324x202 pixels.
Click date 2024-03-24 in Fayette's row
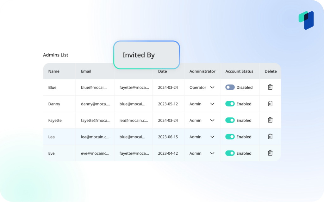(168, 120)
